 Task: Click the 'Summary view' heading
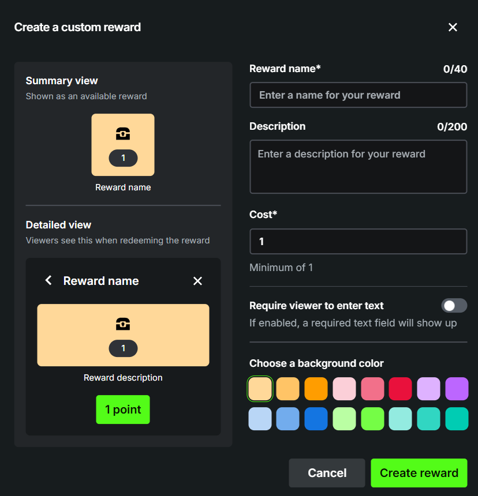pyautogui.click(x=62, y=81)
